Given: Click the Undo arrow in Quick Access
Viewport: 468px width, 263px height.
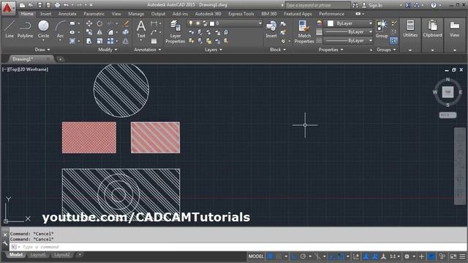Looking at the screenshot, I should click(x=66, y=5).
